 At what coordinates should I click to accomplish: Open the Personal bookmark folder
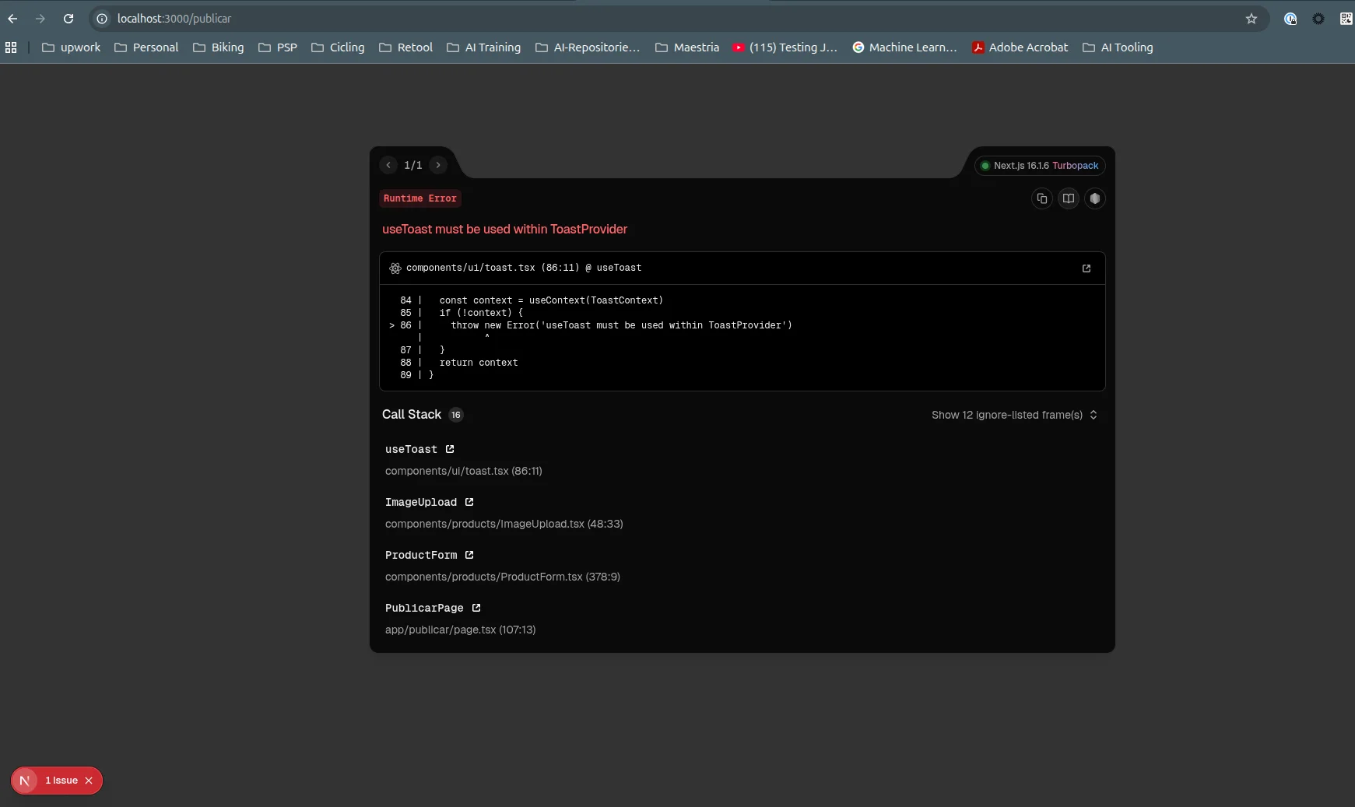pyautogui.click(x=146, y=47)
